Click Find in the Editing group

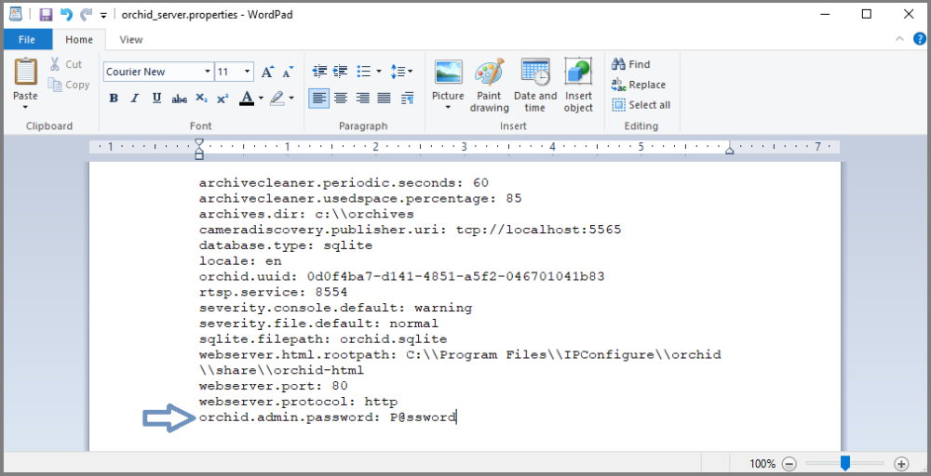coord(631,64)
